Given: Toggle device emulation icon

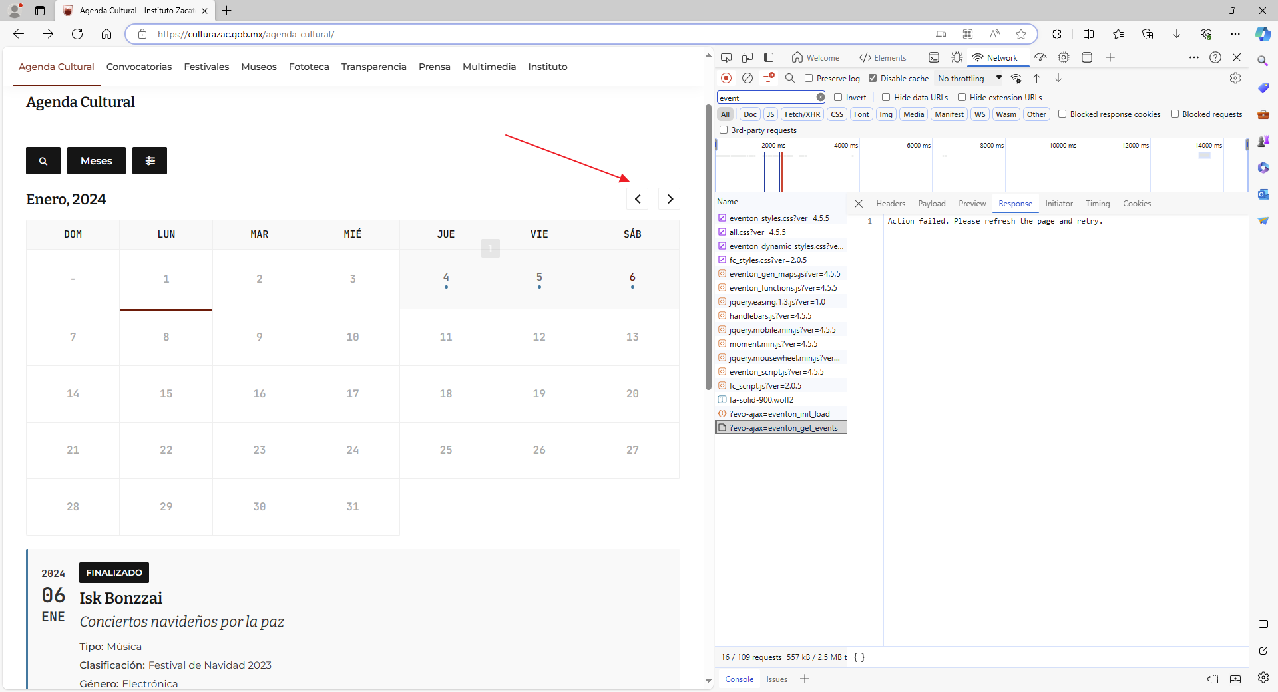Looking at the screenshot, I should pyautogui.click(x=747, y=57).
